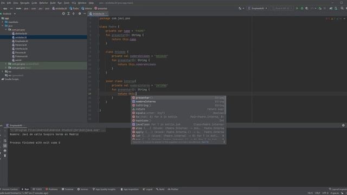Click the Sync Project with Gradle icon
The width and height of the screenshot is (347, 195).
(x=331, y=9)
